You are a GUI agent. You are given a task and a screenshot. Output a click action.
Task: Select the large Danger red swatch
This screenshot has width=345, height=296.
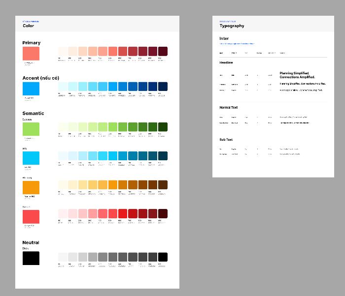click(31, 216)
